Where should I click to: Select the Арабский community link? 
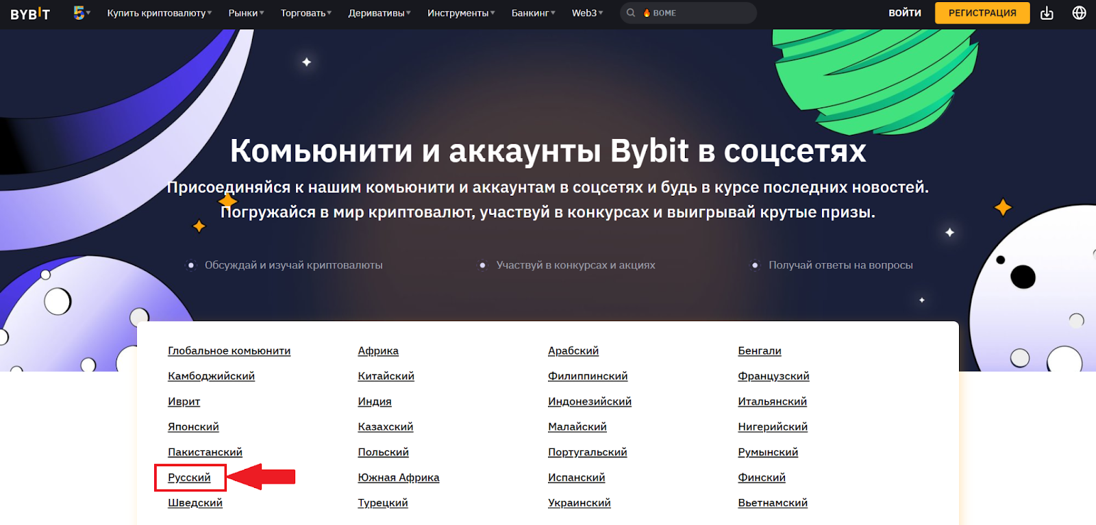(573, 350)
